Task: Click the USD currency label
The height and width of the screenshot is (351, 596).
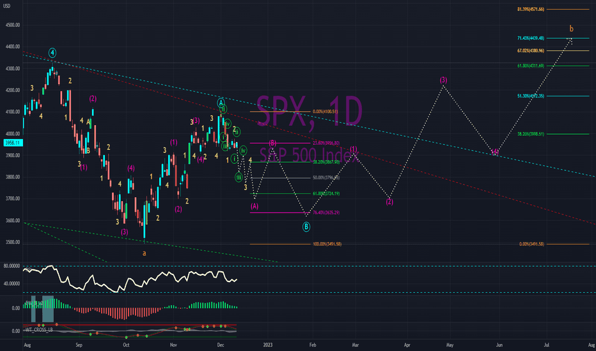Action: (6, 6)
